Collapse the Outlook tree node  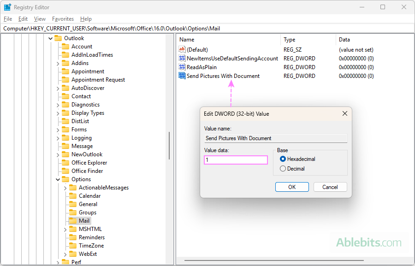tap(51, 38)
